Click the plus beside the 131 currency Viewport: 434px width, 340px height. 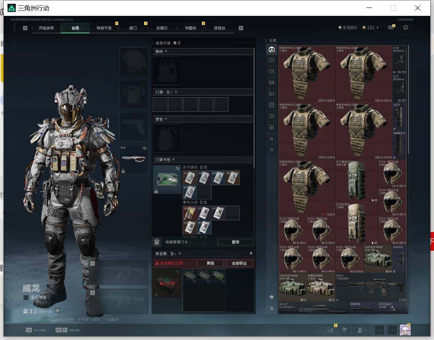click(x=377, y=28)
